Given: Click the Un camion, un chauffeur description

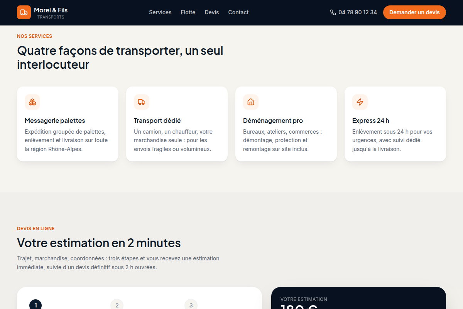Looking at the screenshot, I should tap(173, 140).
